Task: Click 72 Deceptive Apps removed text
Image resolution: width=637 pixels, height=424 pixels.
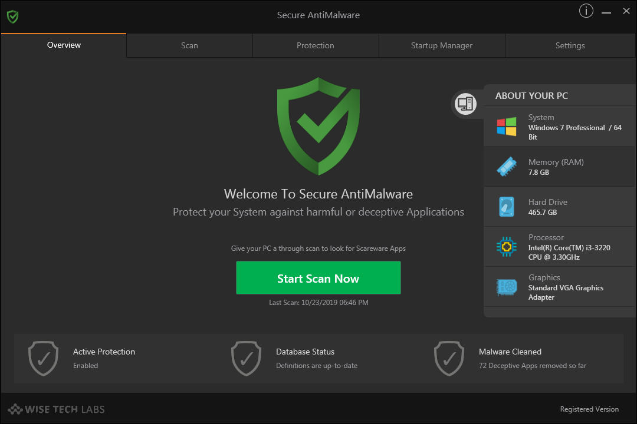Action: [532, 366]
